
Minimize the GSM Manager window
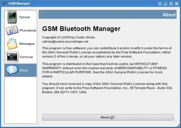(165, 4)
